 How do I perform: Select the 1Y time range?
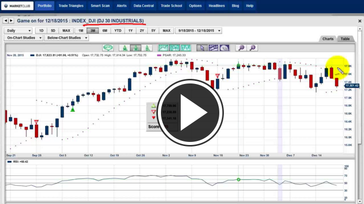point(130,31)
